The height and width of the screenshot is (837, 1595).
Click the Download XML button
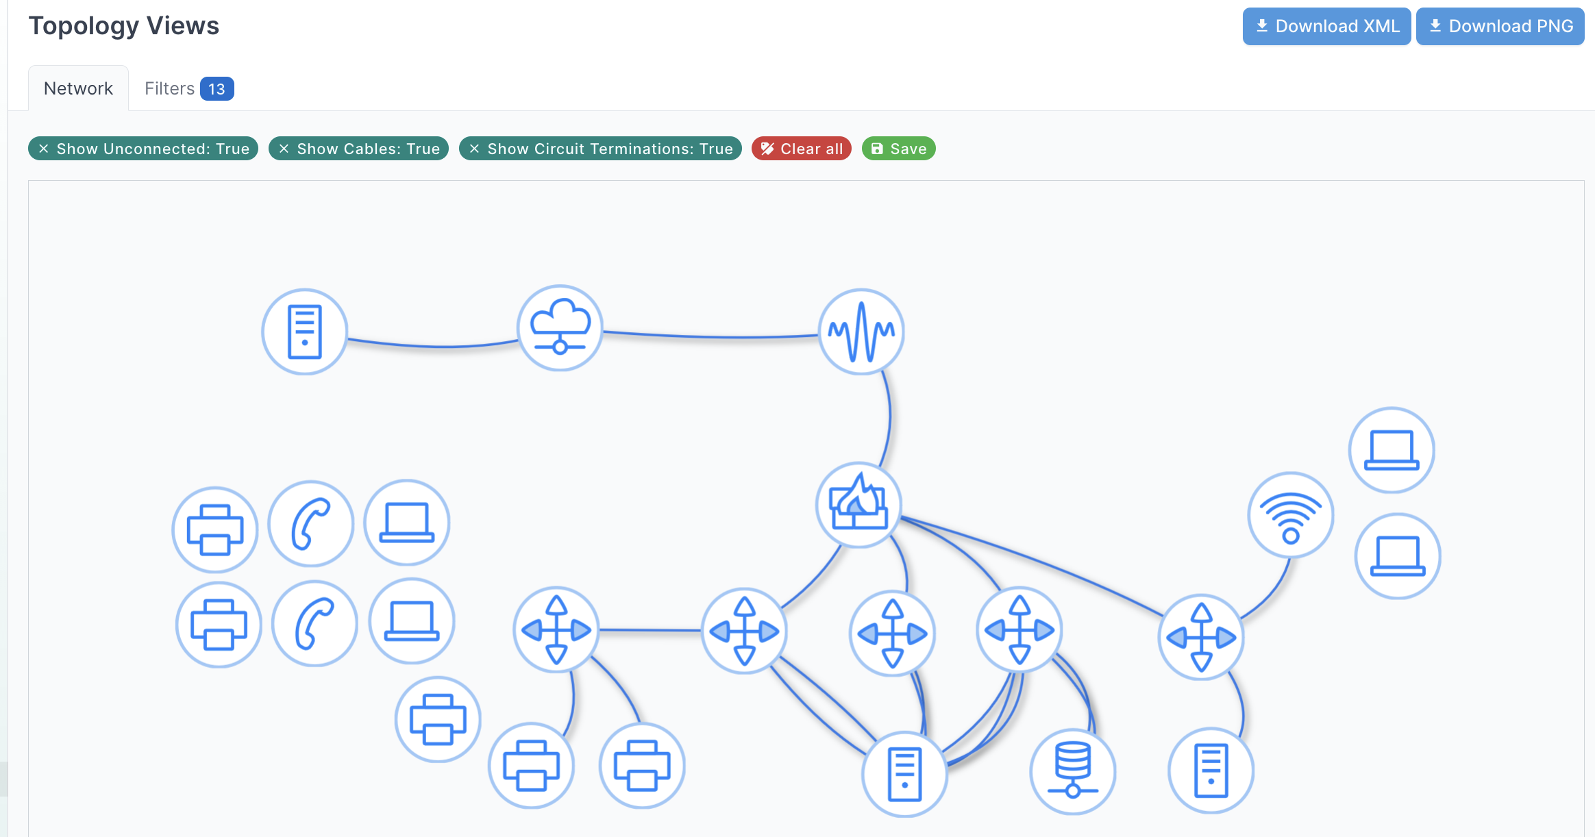click(1326, 26)
